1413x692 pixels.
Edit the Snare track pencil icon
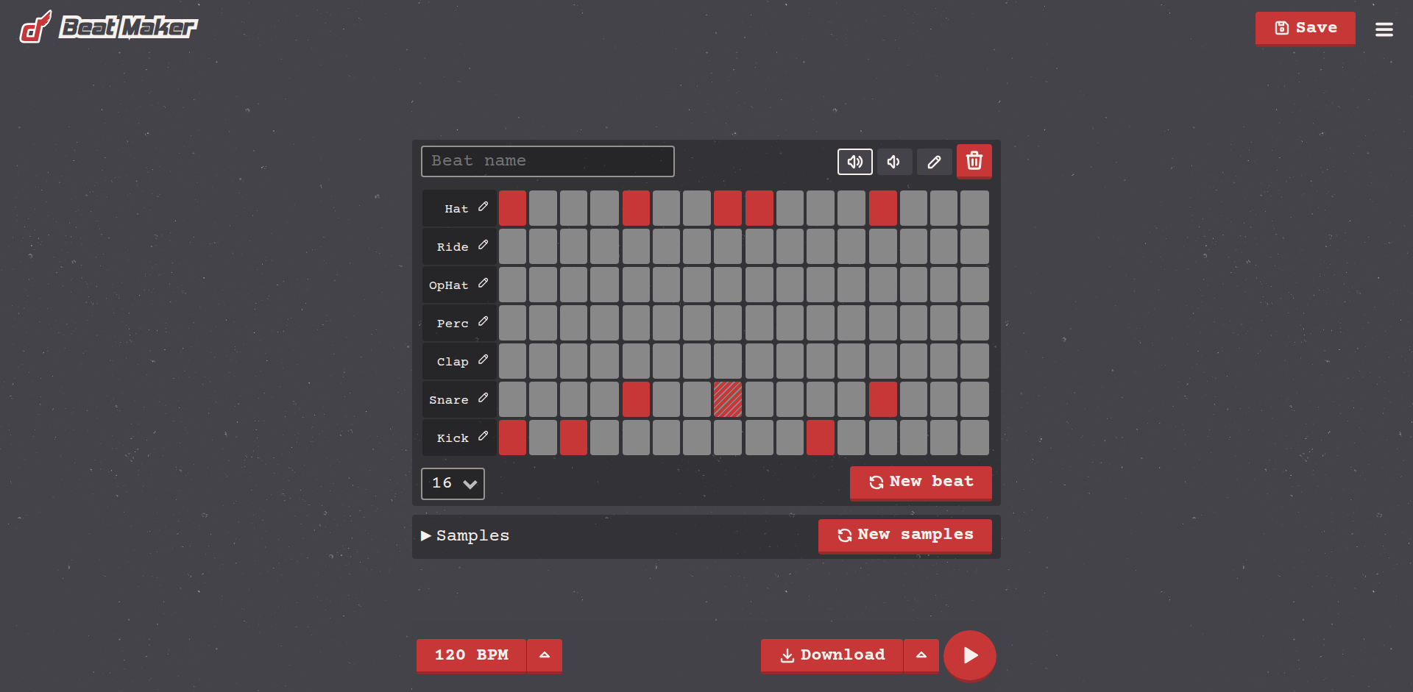483,398
